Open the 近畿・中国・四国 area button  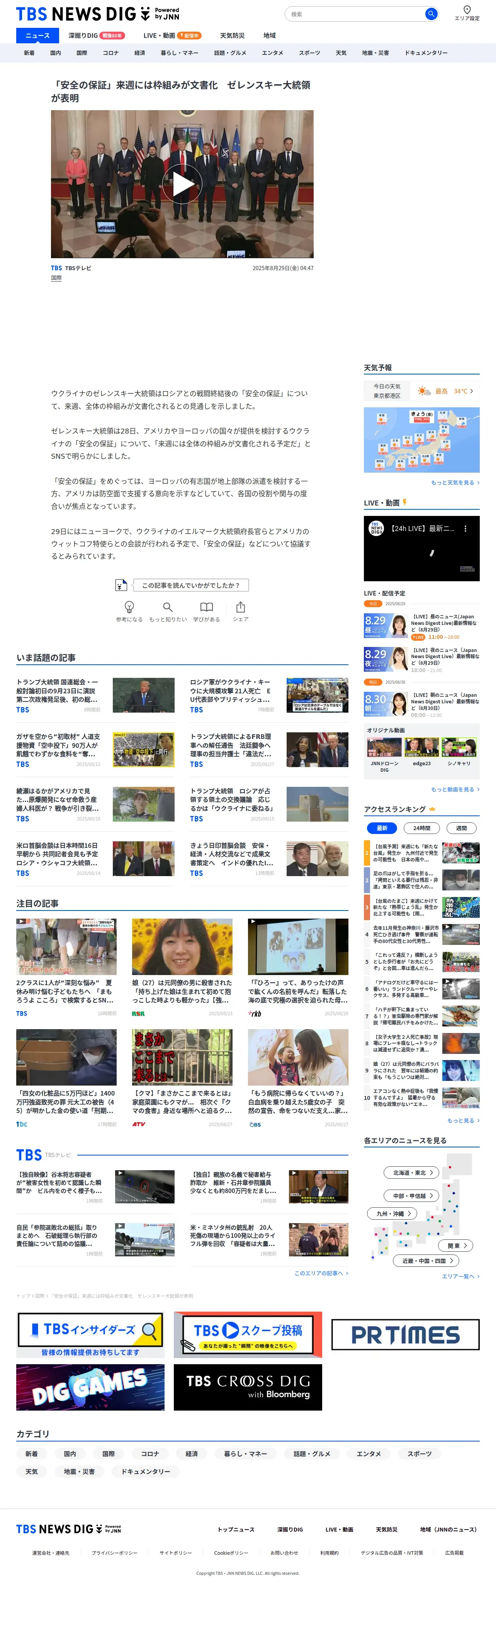click(x=426, y=1261)
